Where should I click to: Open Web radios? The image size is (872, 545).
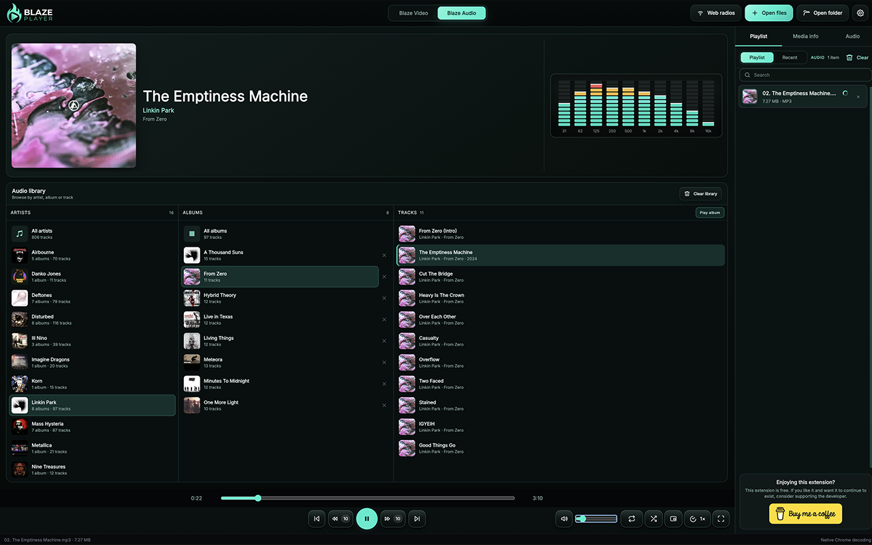[716, 13]
